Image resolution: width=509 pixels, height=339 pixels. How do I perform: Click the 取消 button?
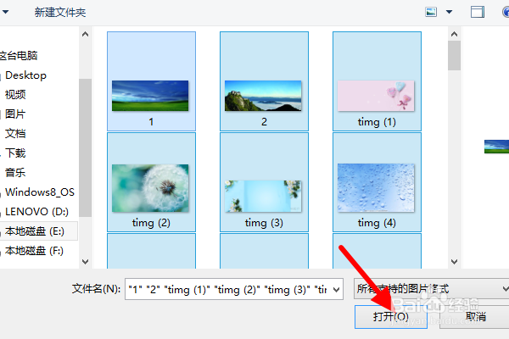coord(475,316)
